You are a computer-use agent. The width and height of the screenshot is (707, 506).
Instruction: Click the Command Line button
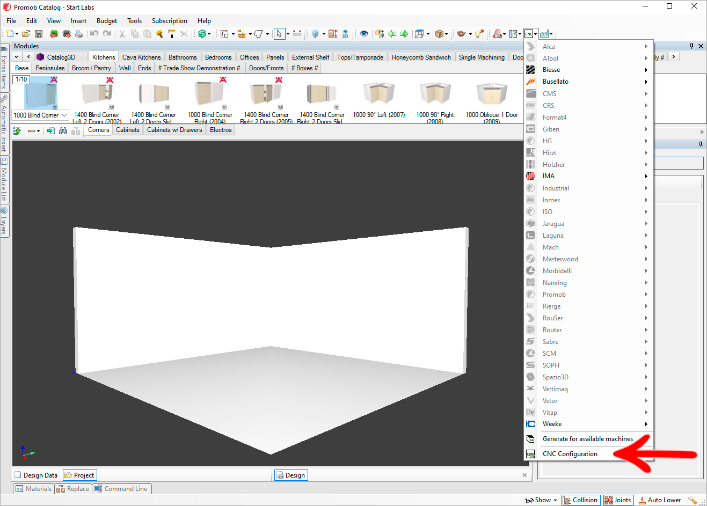[121, 489]
